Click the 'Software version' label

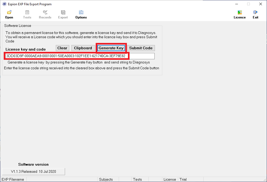click(33, 164)
